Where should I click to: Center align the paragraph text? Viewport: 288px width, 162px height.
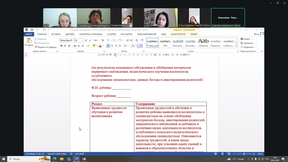(112, 46)
